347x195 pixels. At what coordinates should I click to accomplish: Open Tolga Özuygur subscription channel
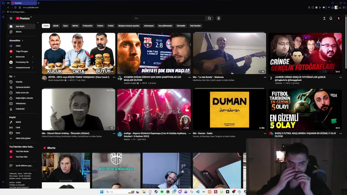point(21,51)
